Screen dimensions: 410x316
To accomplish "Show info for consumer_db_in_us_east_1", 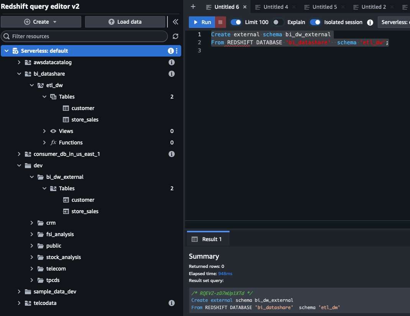I will coord(172,154).
